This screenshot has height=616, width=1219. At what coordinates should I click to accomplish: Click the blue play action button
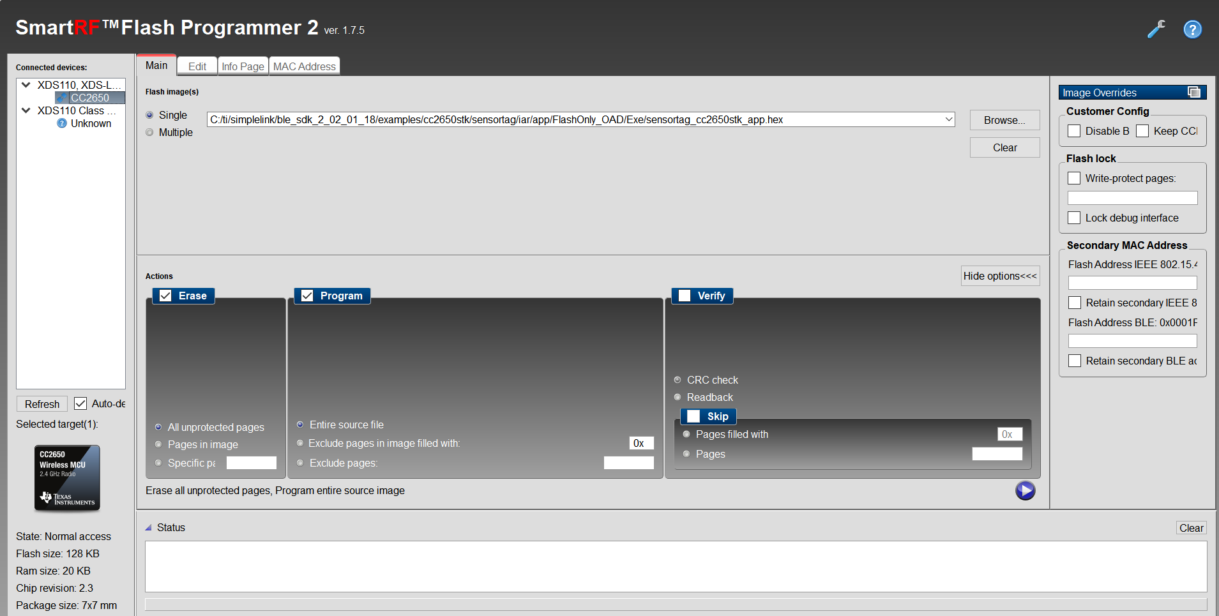click(x=1025, y=490)
